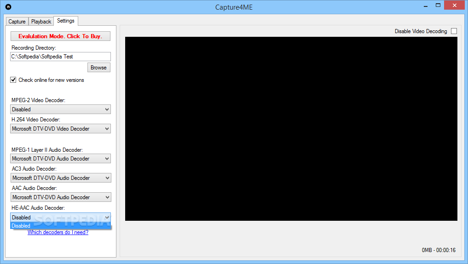Click the 0MB - 00:00:16 recording status
This screenshot has width=468, height=264.
point(439,250)
